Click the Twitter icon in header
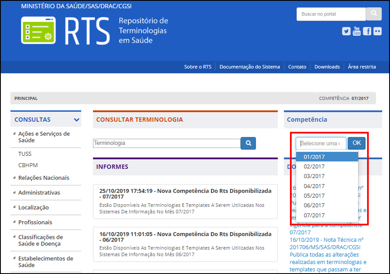 click(346, 31)
